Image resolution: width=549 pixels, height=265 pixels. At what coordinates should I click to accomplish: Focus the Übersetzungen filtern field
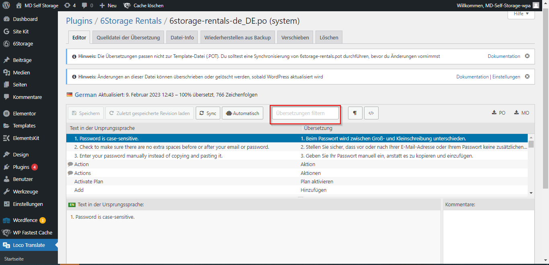pyautogui.click(x=305, y=113)
